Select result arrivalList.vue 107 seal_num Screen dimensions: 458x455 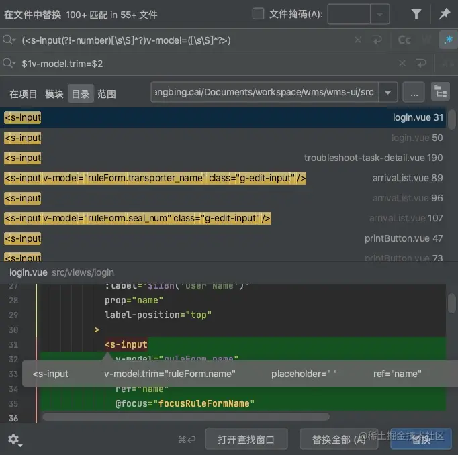223,218
